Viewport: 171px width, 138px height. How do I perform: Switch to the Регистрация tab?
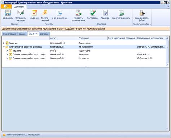pyautogui.click(x=9, y=34)
